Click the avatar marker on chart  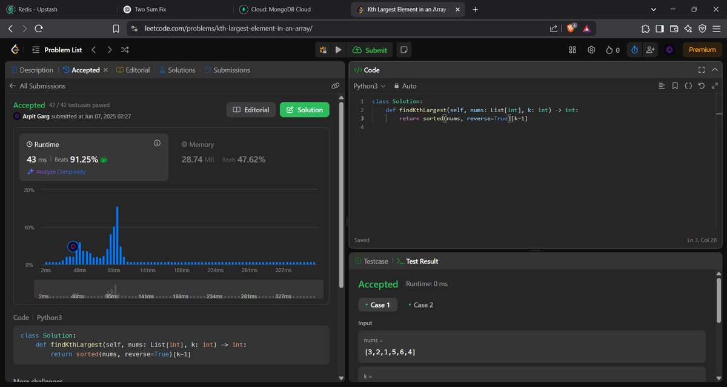click(x=73, y=246)
